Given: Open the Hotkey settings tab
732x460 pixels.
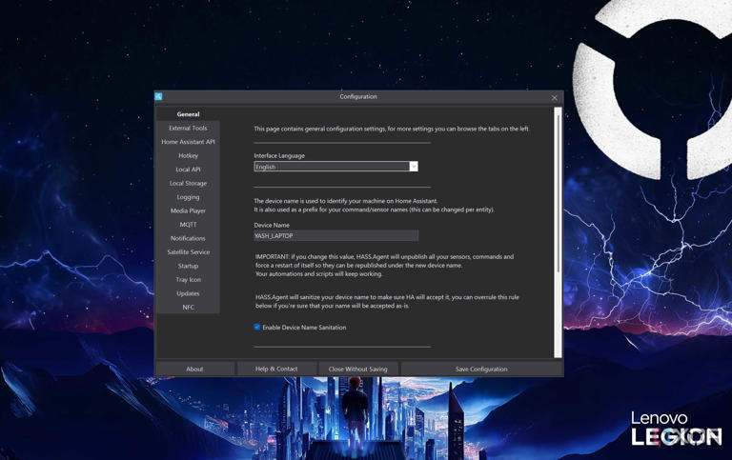Looking at the screenshot, I should coord(188,155).
